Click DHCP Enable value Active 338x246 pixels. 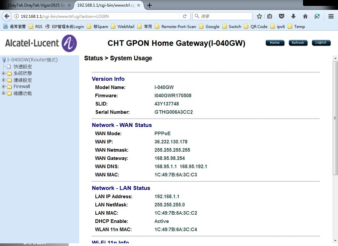[162, 221]
